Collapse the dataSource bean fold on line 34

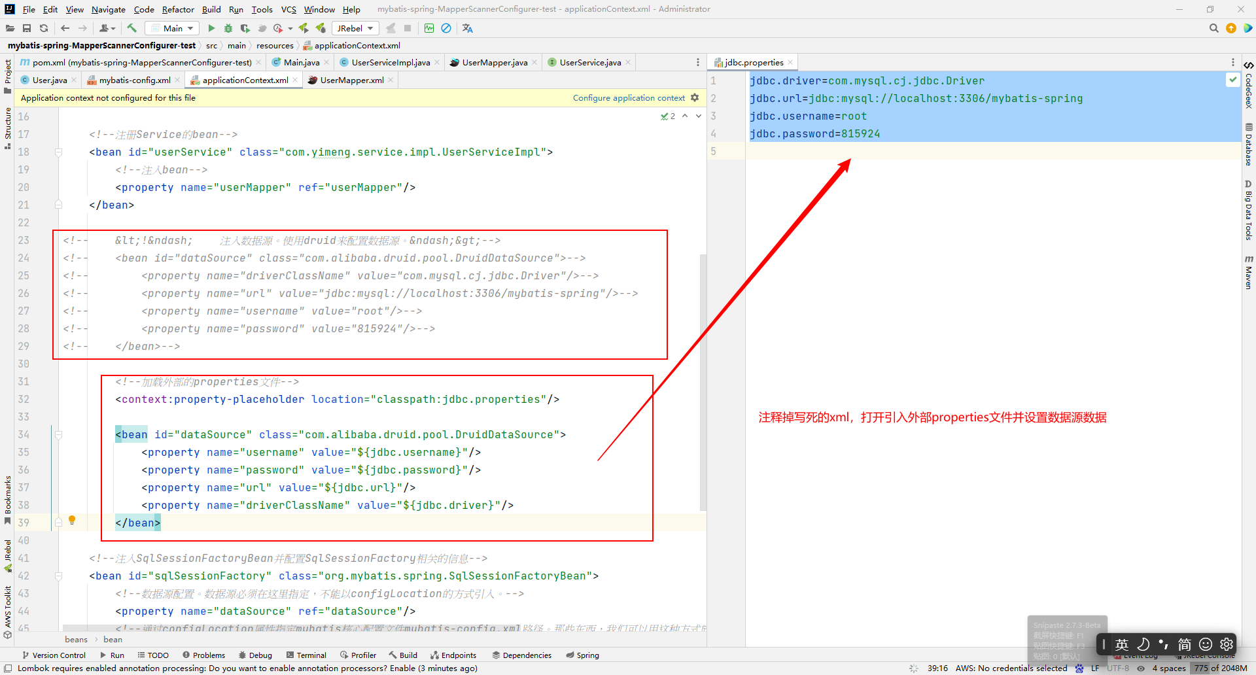click(x=58, y=434)
